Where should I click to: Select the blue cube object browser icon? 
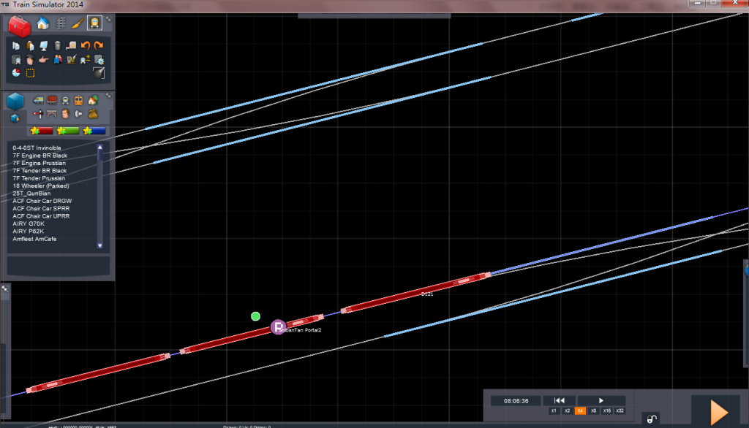15,101
